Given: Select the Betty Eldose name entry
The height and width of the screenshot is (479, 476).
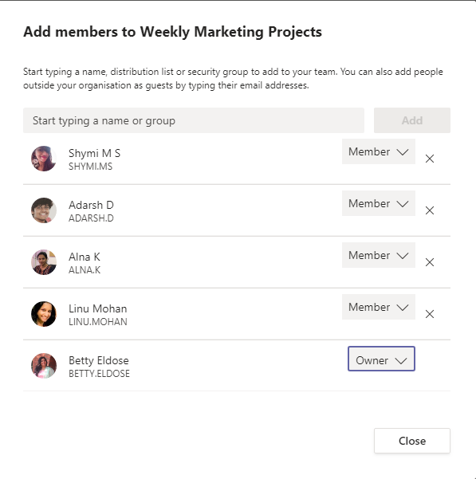Looking at the screenshot, I should [x=99, y=360].
